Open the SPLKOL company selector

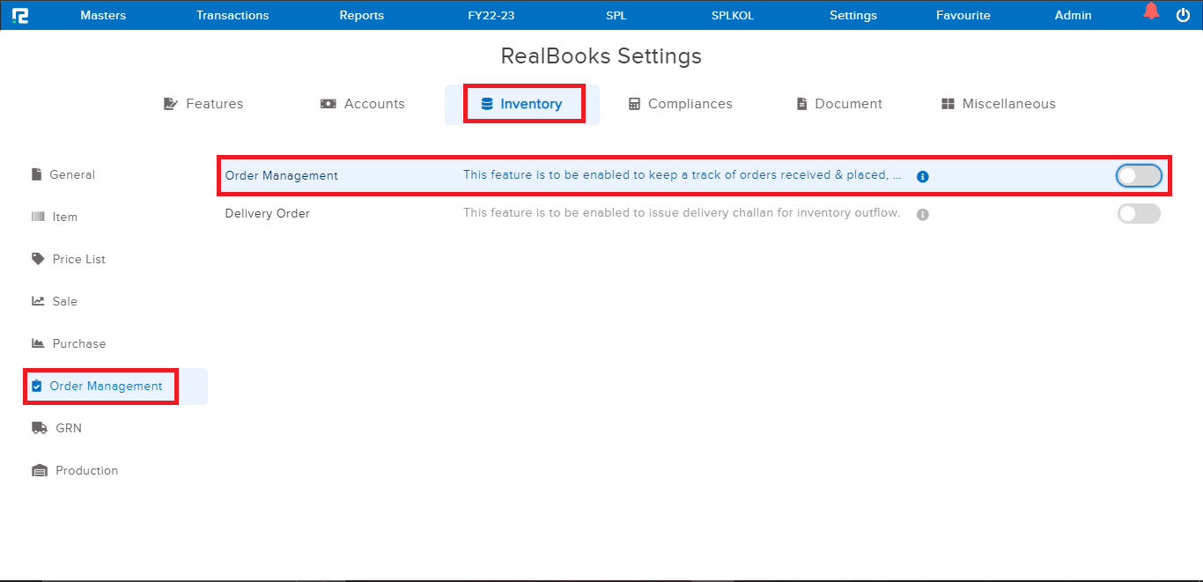pyautogui.click(x=732, y=15)
